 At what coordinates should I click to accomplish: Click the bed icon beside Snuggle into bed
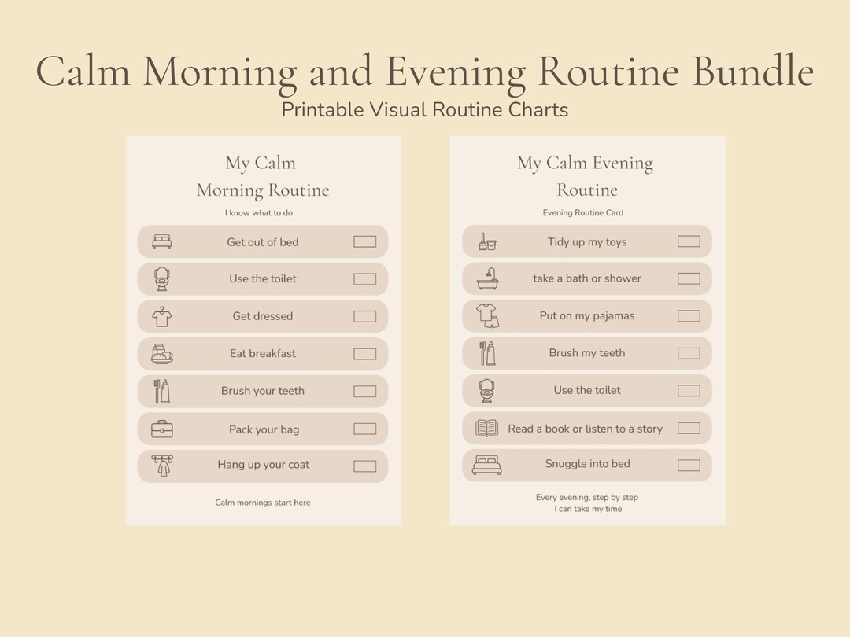pyautogui.click(x=487, y=465)
